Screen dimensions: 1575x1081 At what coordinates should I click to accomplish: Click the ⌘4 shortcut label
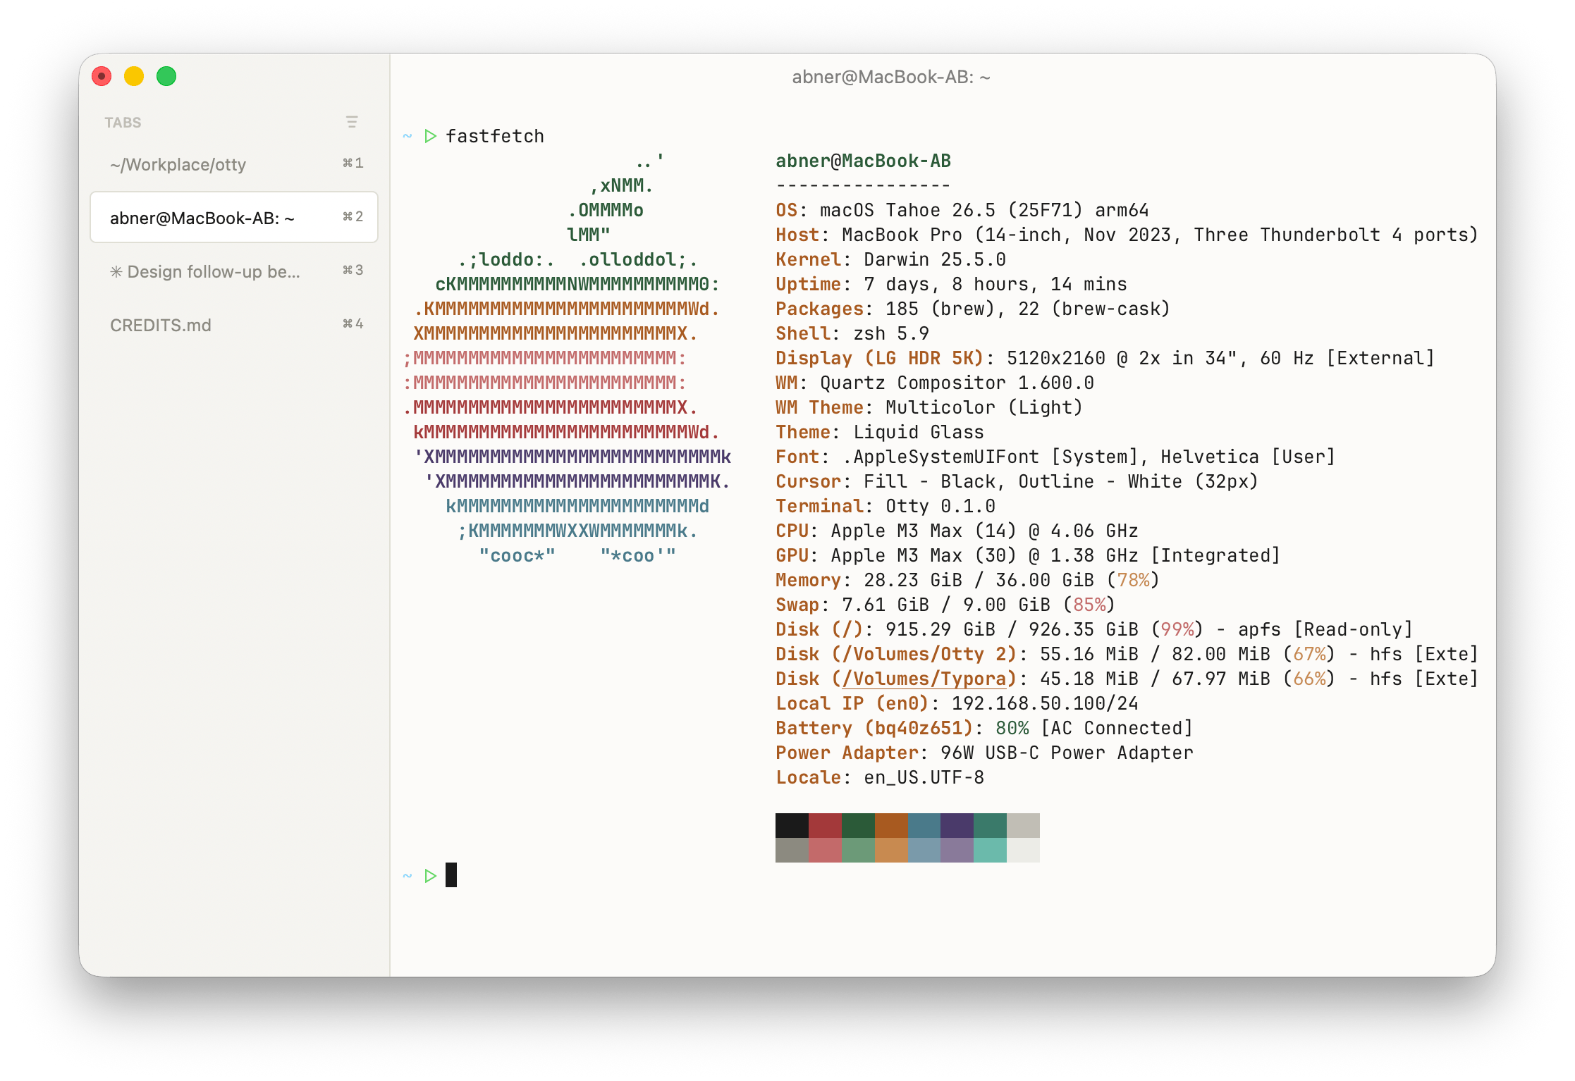coord(353,323)
